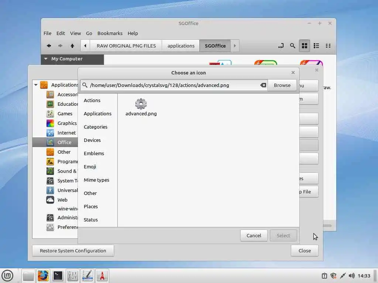Select Universal Access category icon

coord(50,190)
